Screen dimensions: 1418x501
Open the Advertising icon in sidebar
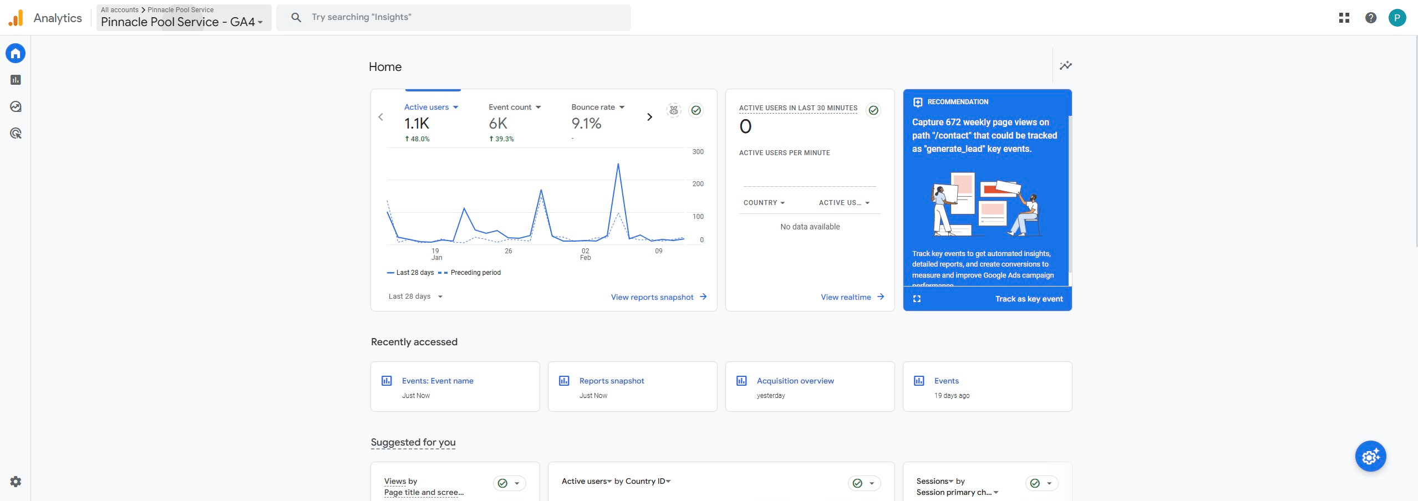point(16,133)
